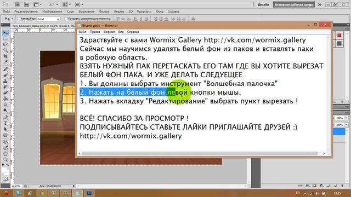Open the Слой auto-select dropdown
351x197 pixels.
coord(49,19)
